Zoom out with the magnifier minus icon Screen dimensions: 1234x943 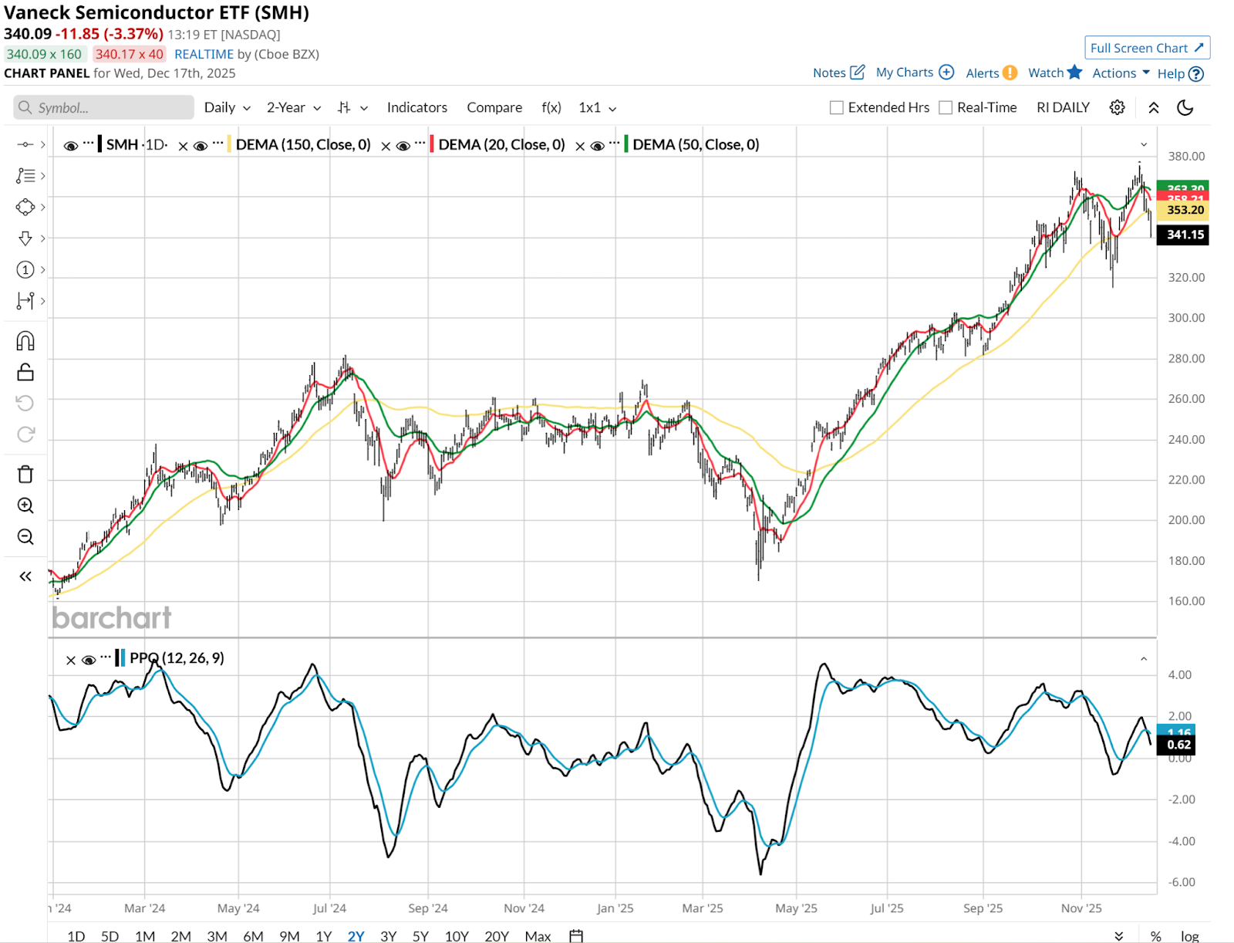click(25, 537)
